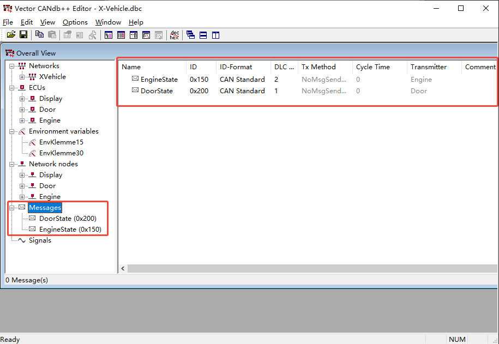Screen dimensions: 499x344
Task: Select EnvKlemme30 environment variable
Action: 61,153
